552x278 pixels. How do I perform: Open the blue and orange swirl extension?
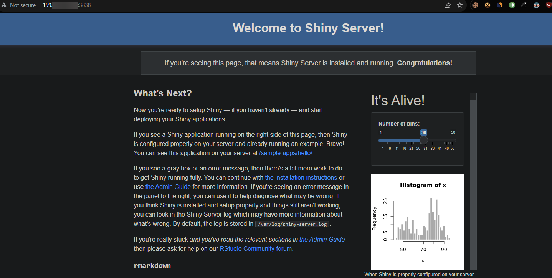point(500,5)
